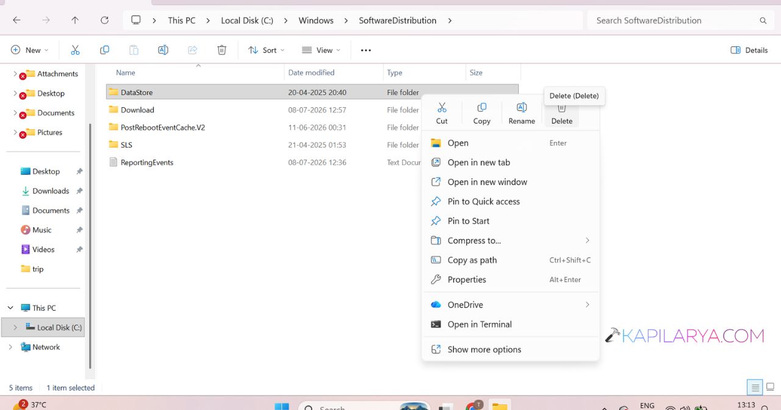Click This PC in the address breadcrumb
Image resolution: width=781 pixels, height=410 pixels.
(182, 20)
